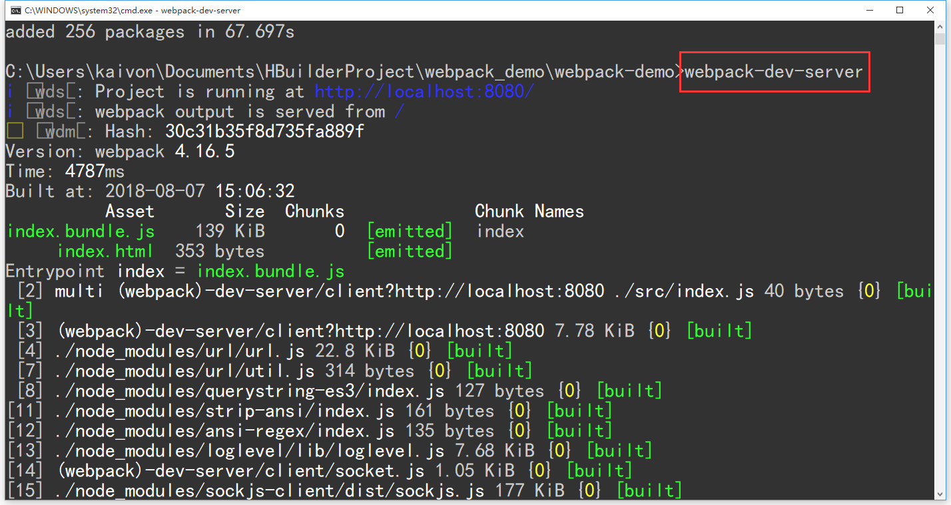The height and width of the screenshot is (505, 951).
Task: Click the strip-ansi/index.js module line
Action: click(x=309, y=411)
